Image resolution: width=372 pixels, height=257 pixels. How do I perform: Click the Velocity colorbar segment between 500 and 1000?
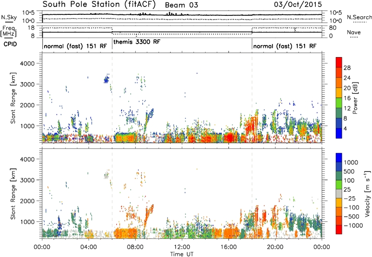pyautogui.click(x=339, y=167)
